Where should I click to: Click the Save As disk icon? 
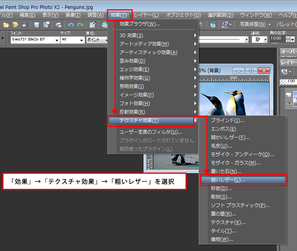click(46, 25)
